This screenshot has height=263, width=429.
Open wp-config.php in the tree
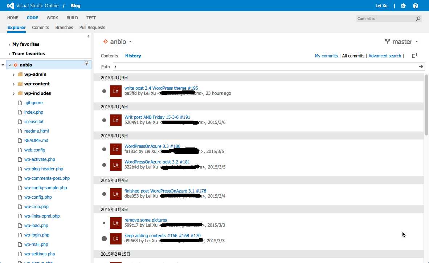click(38, 197)
